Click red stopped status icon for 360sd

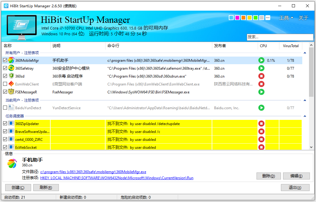261,76
